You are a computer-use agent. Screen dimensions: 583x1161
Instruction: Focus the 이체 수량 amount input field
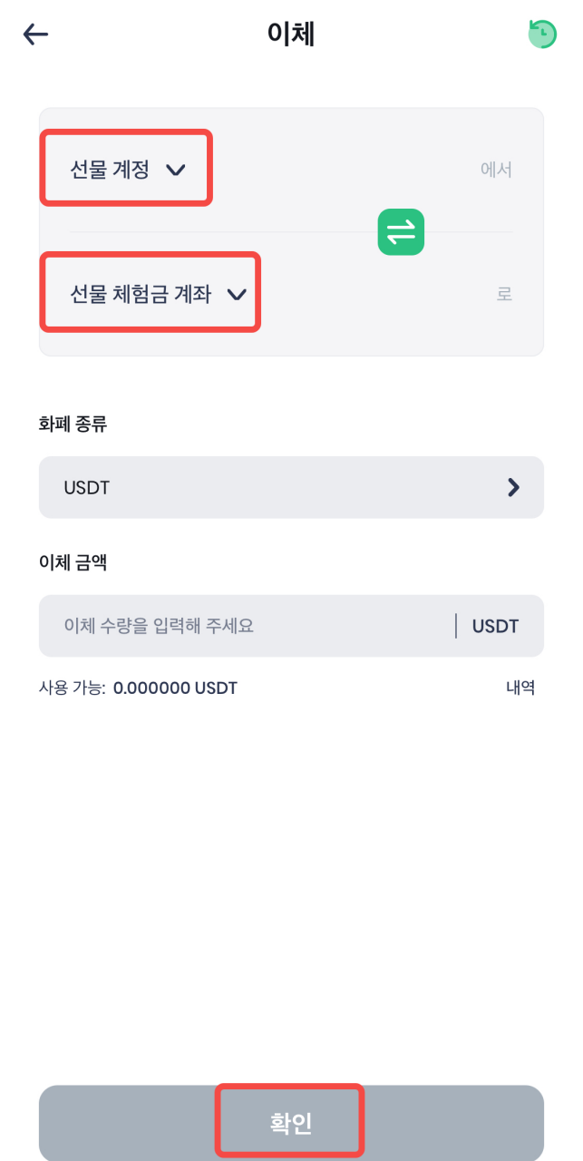coord(245,626)
